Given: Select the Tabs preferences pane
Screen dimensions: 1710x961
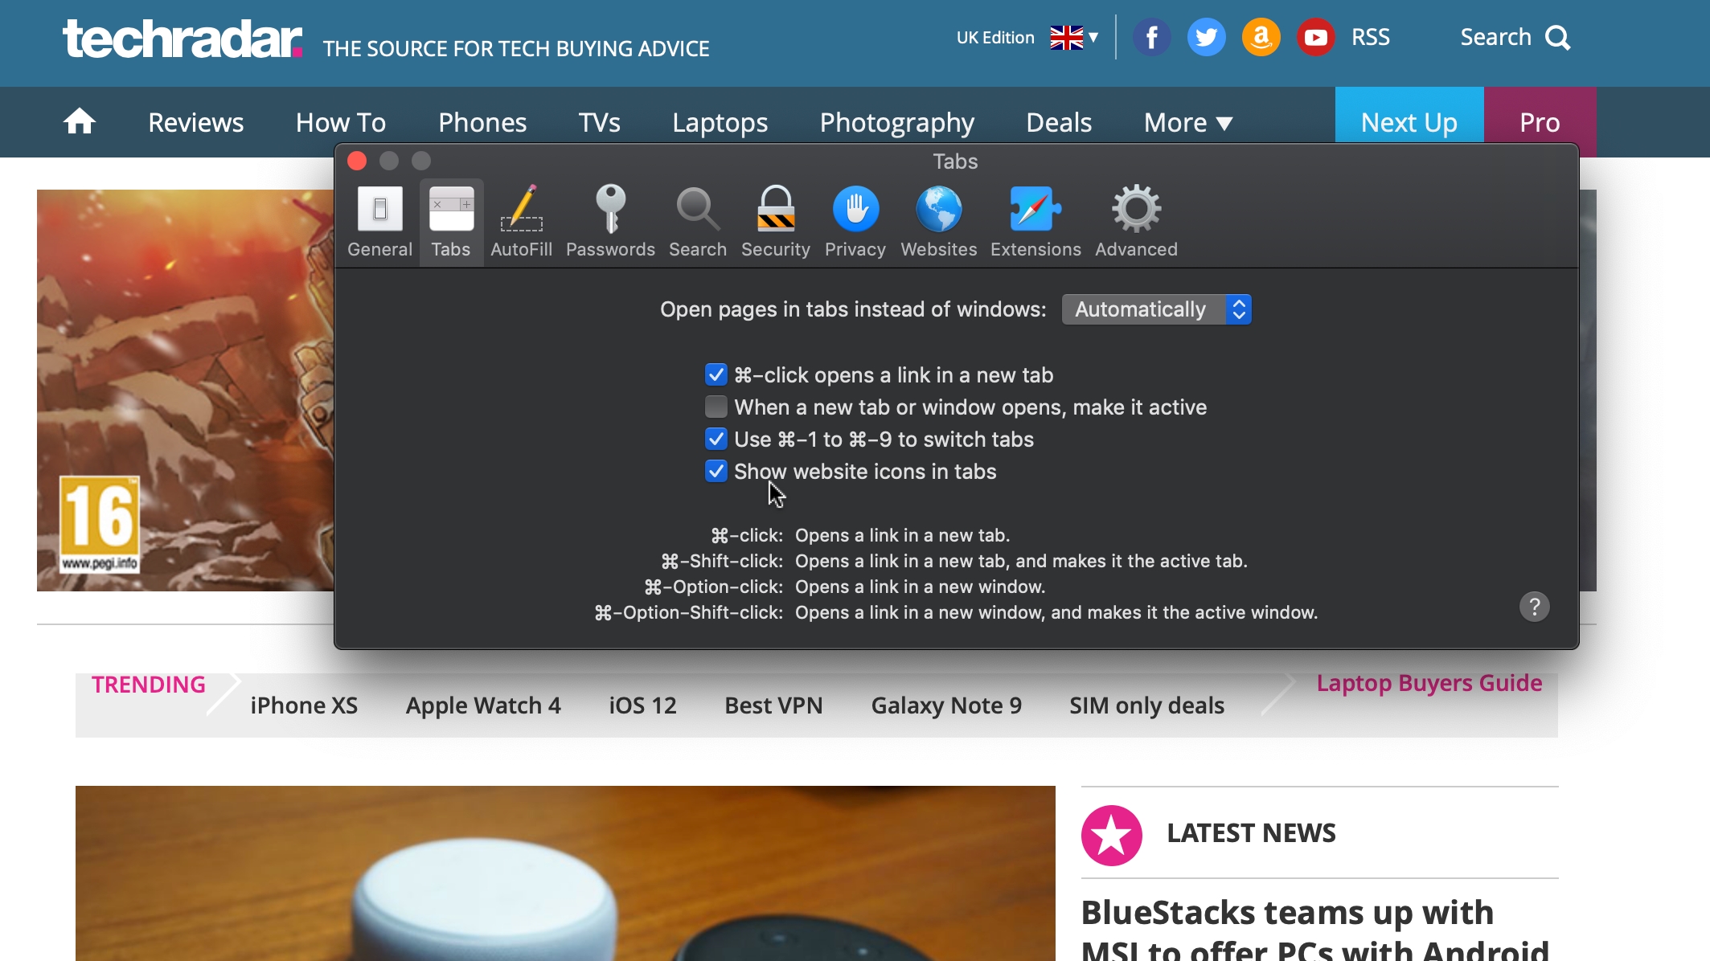Looking at the screenshot, I should (451, 222).
